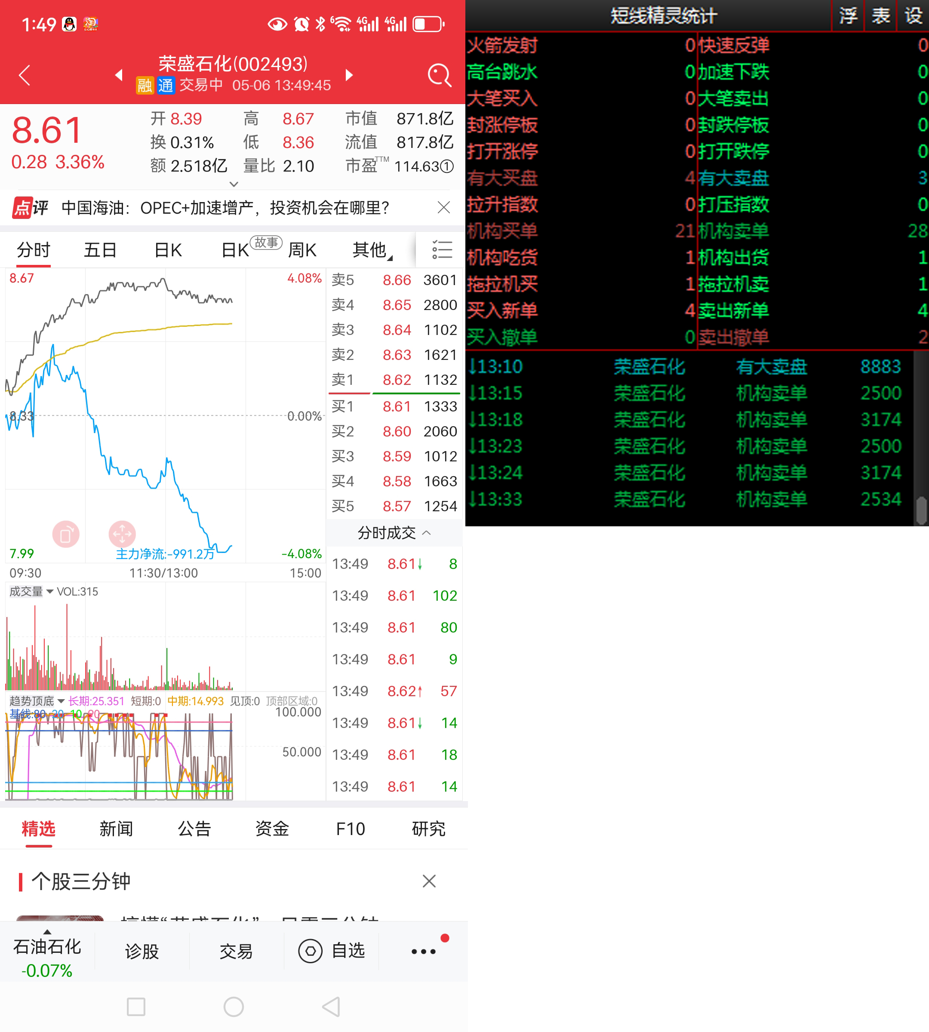Tap the 荣盛石化(002493) title
Screen dimensions: 929x1032
pyautogui.click(x=233, y=64)
